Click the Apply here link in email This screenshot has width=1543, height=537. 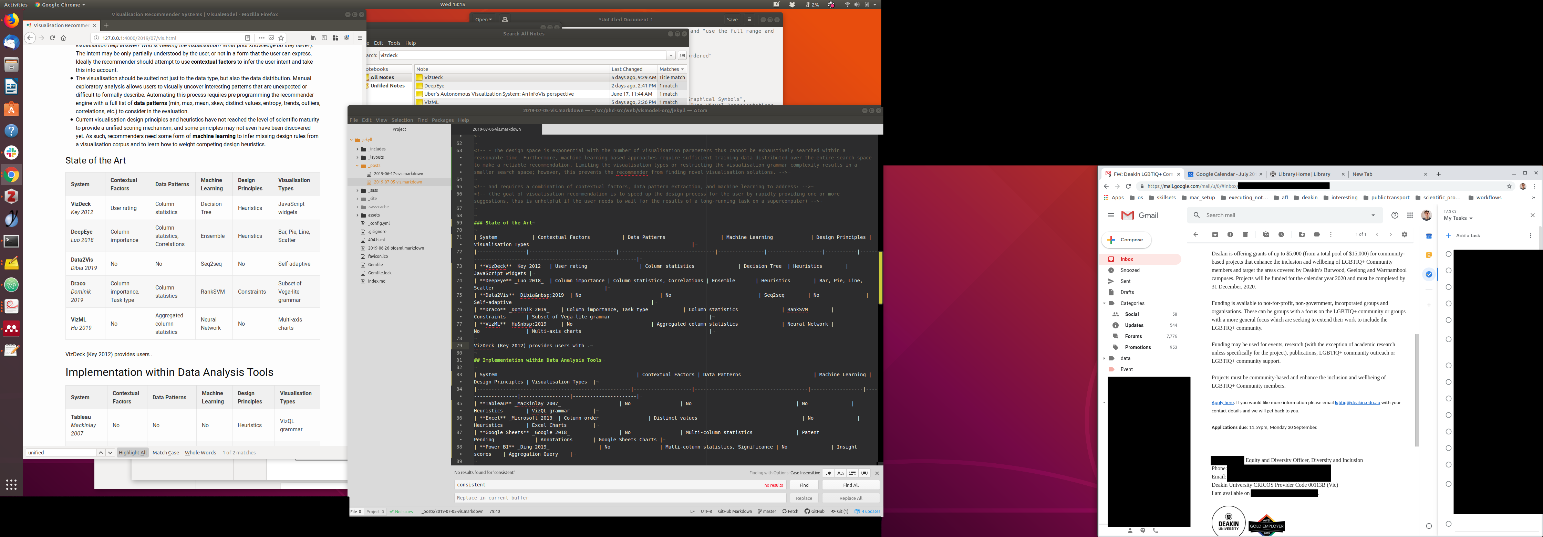tap(1222, 402)
